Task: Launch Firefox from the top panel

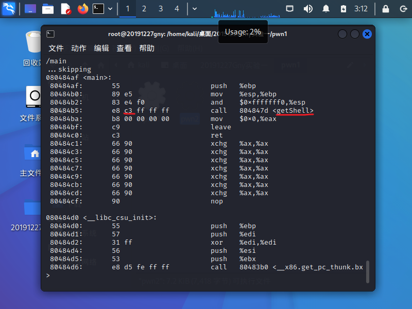Action: coord(83,9)
